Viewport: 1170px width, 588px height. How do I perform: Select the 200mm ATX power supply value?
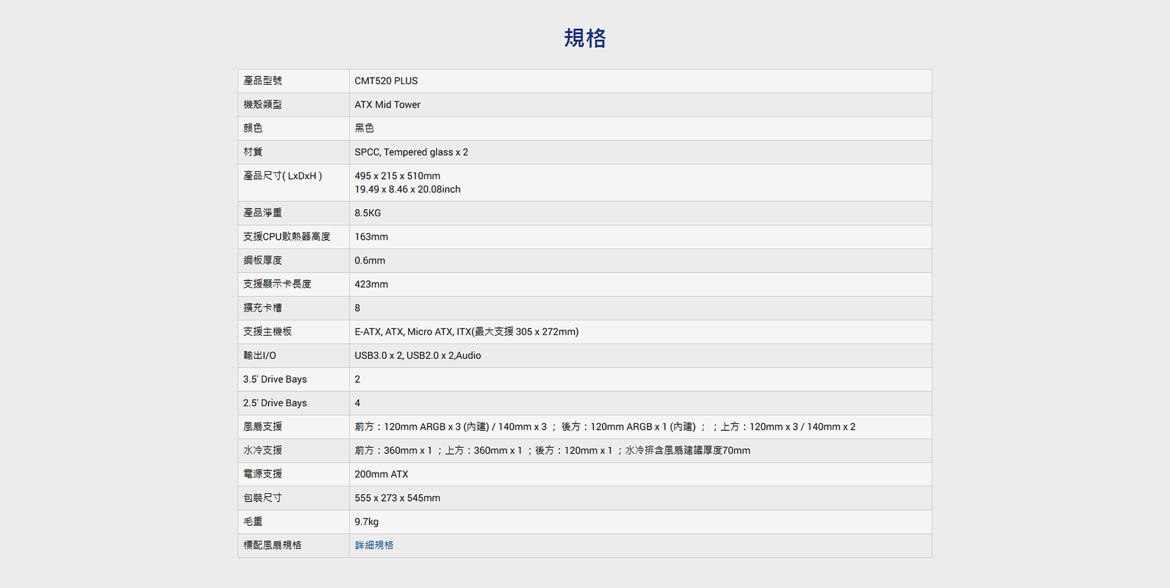[x=381, y=475]
